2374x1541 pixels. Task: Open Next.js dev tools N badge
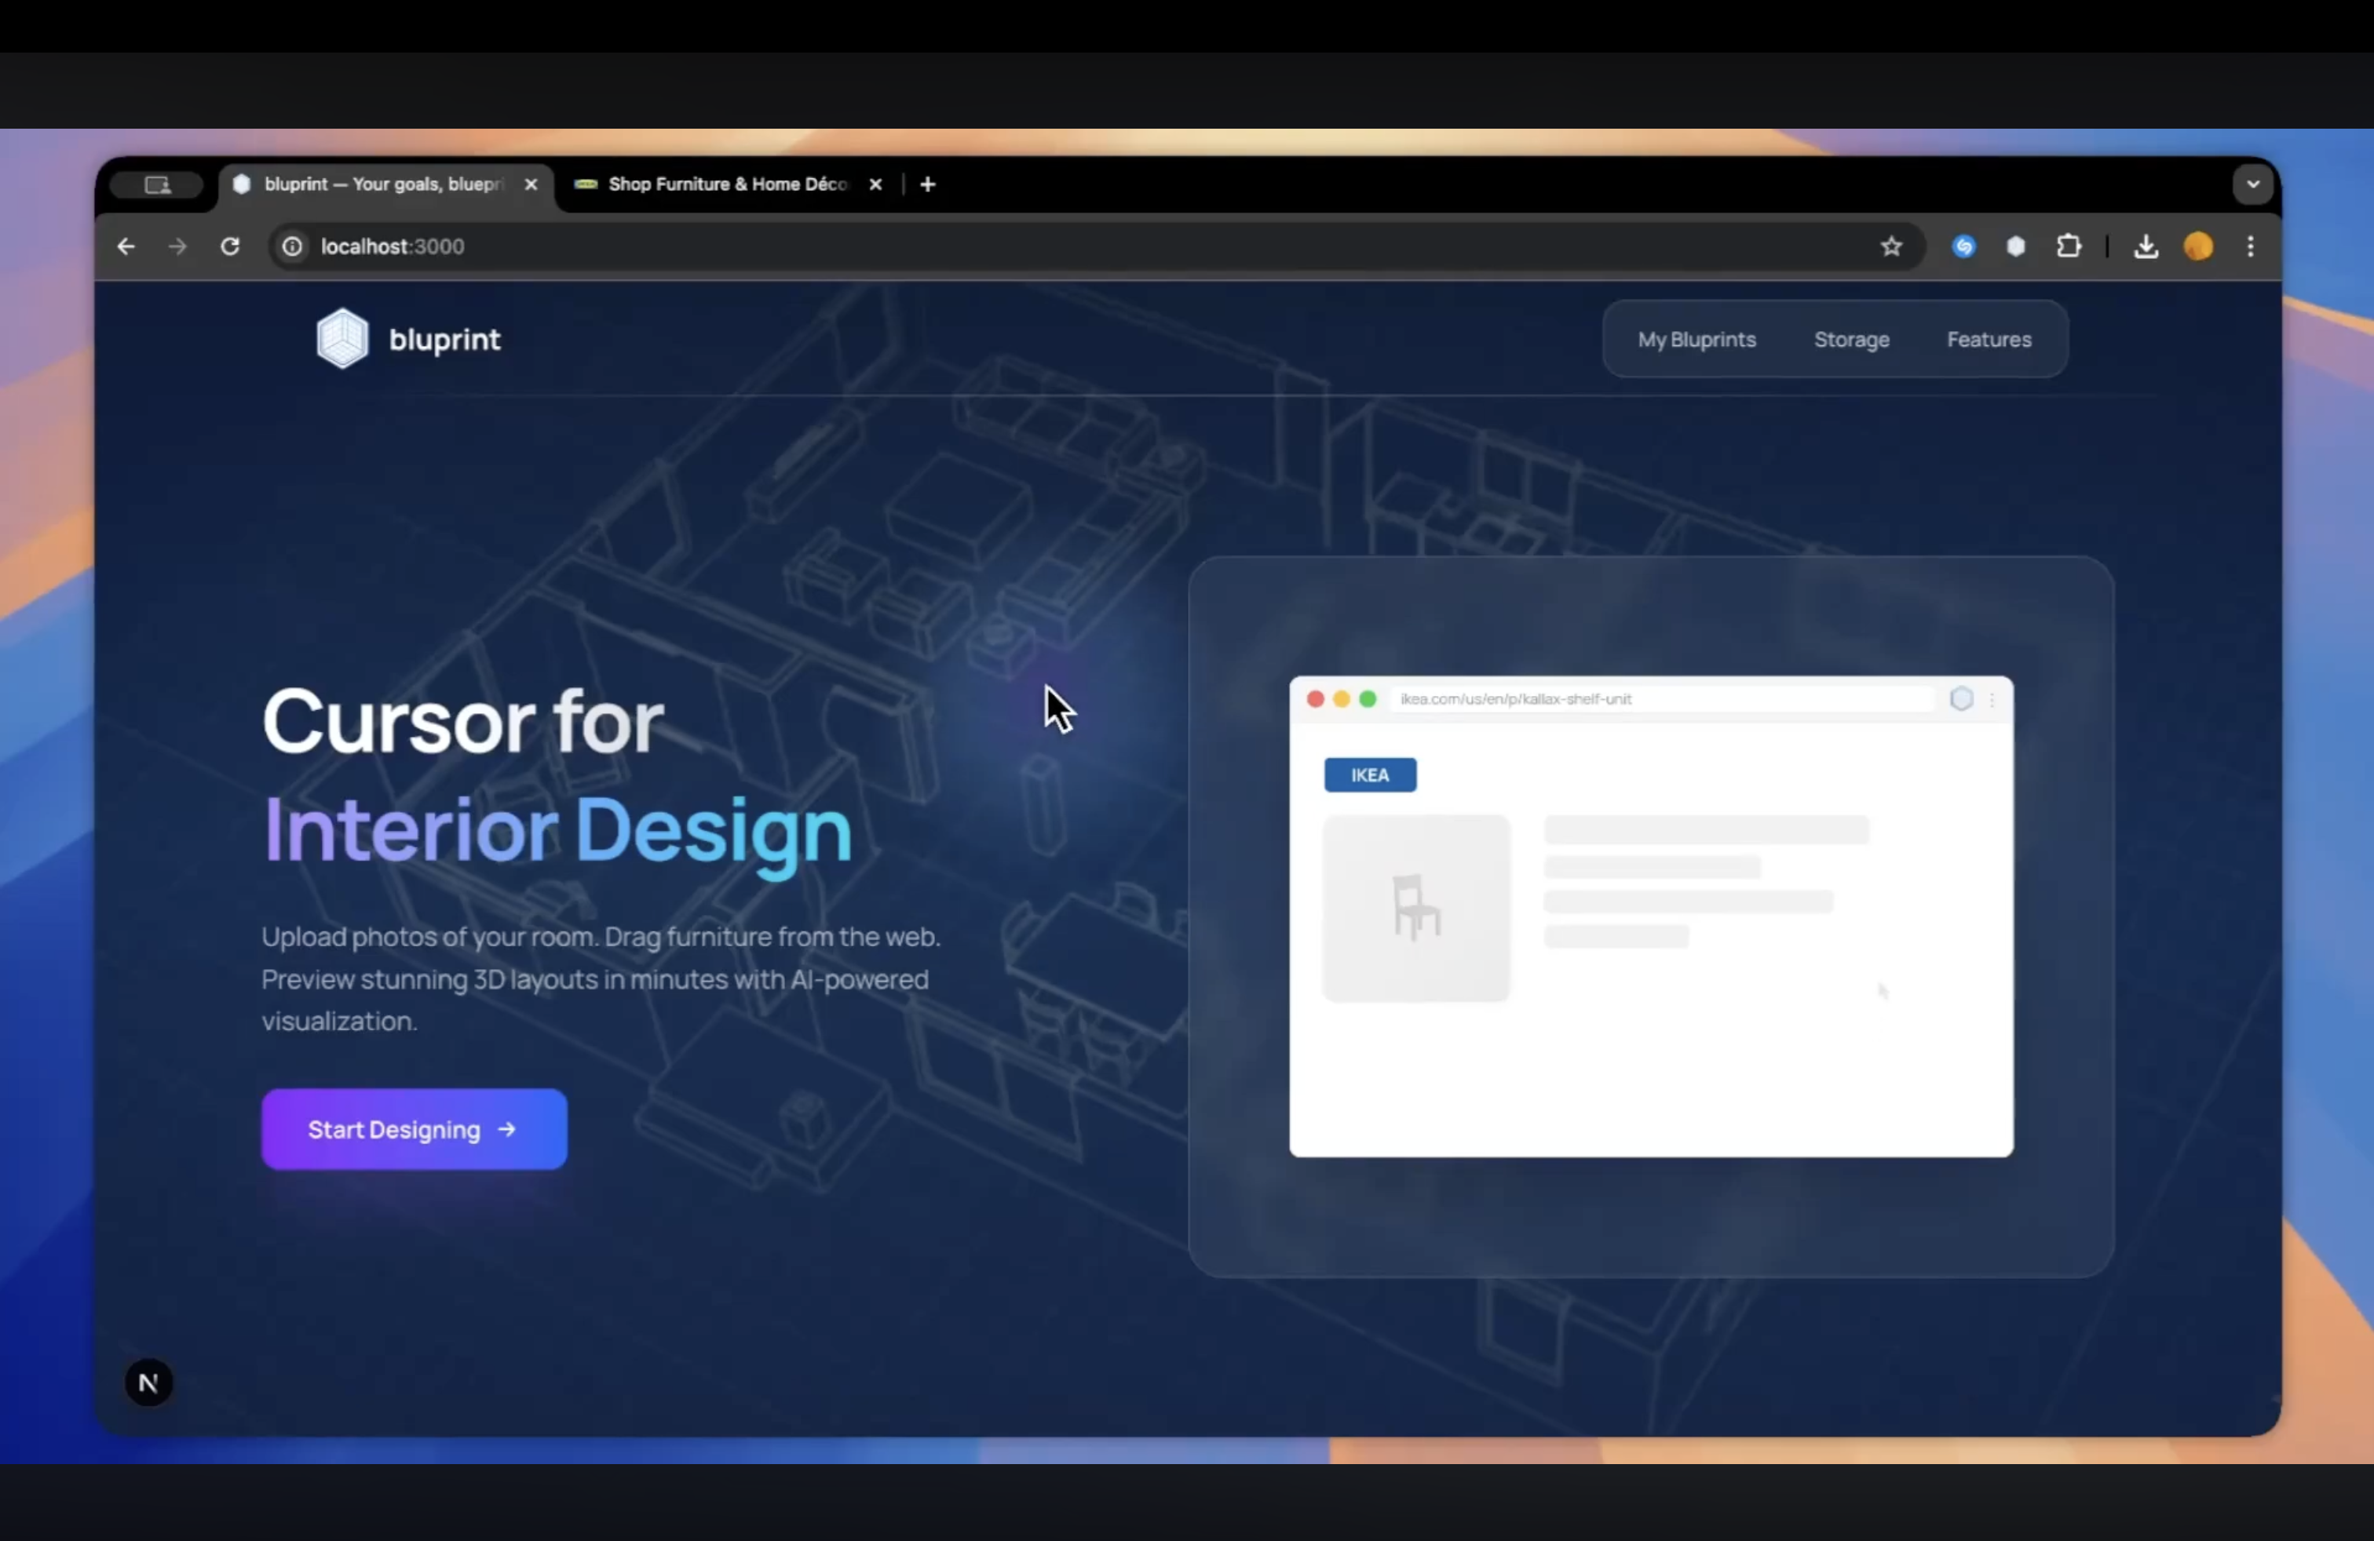click(148, 1383)
